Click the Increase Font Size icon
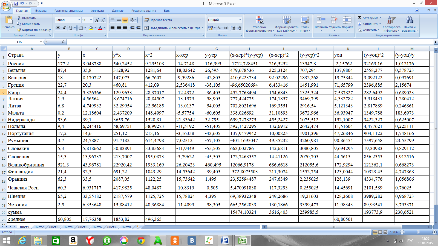 (97, 20)
